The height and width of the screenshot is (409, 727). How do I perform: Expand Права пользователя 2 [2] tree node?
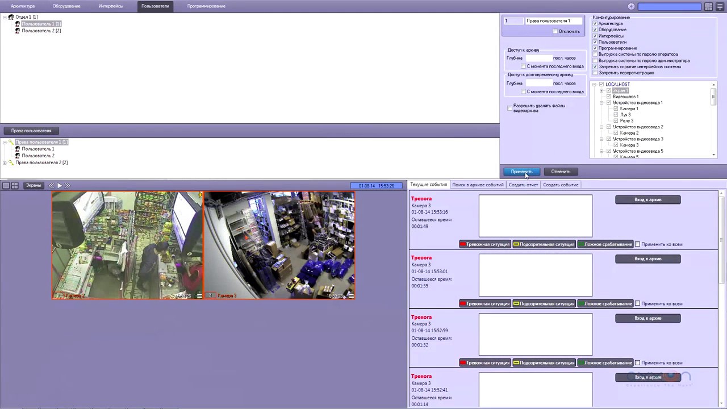click(5, 162)
